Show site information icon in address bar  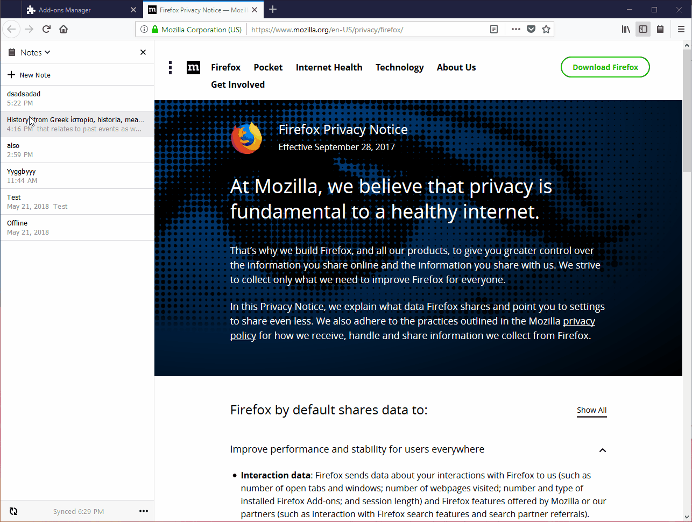144,30
